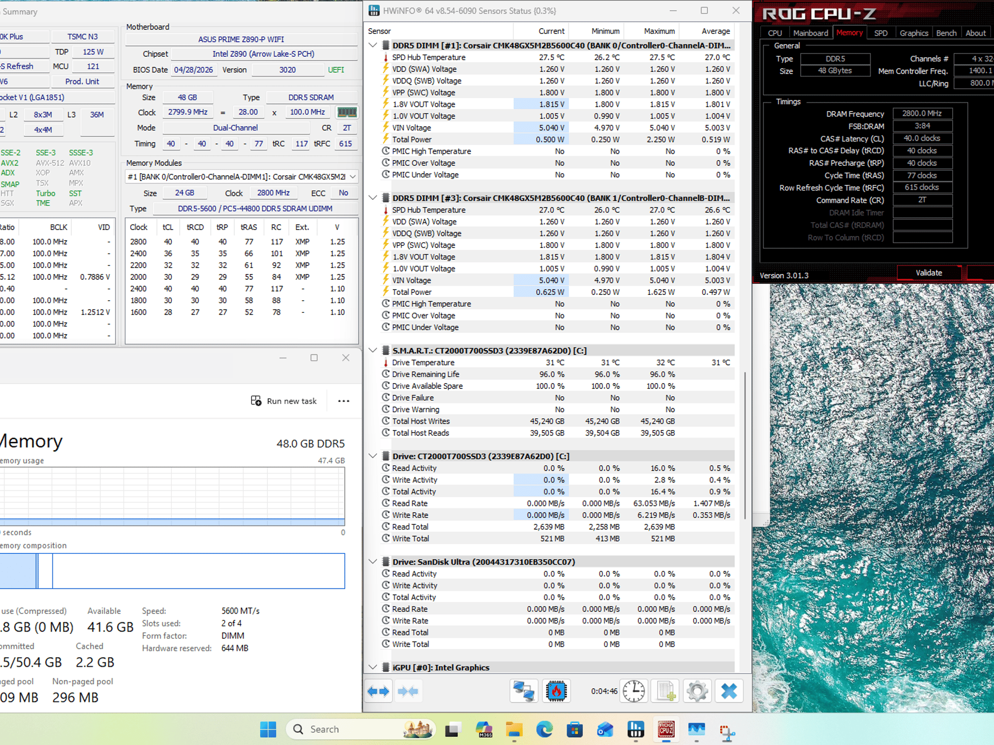Image resolution: width=994 pixels, height=745 pixels.
Task: Click the shrink layout arrows icon in HWiNFO
Action: pos(408,691)
